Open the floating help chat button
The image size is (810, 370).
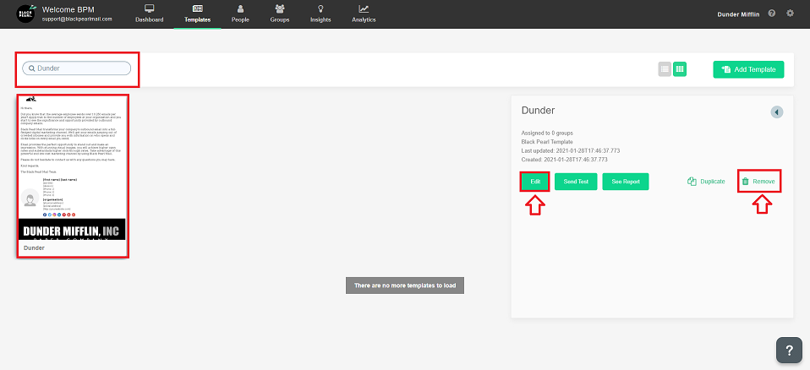(x=789, y=351)
